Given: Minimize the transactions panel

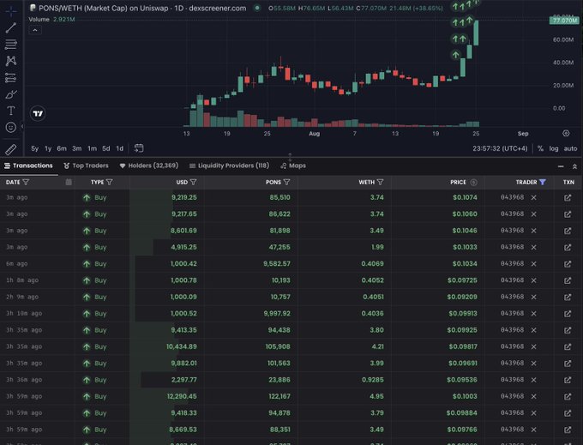Looking at the screenshot, I should click(x=561, y=166).
